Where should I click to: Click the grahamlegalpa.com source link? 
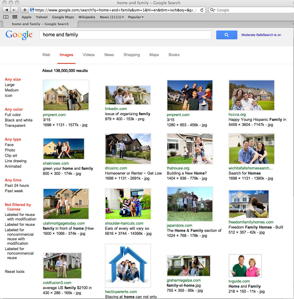[184, 280]
